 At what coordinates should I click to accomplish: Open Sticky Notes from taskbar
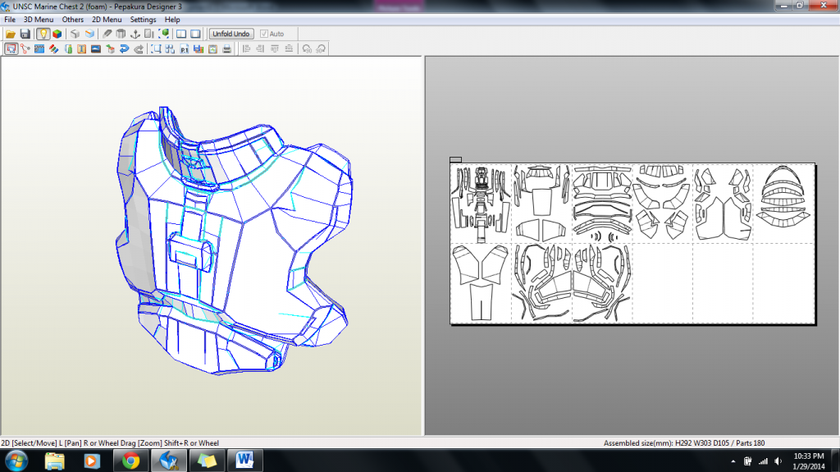pos(206,461)
